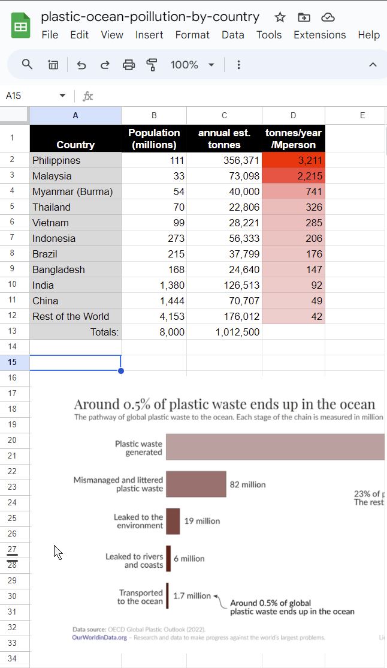Open the Name box dropdown arrow
387x668 pixels.
62,96
